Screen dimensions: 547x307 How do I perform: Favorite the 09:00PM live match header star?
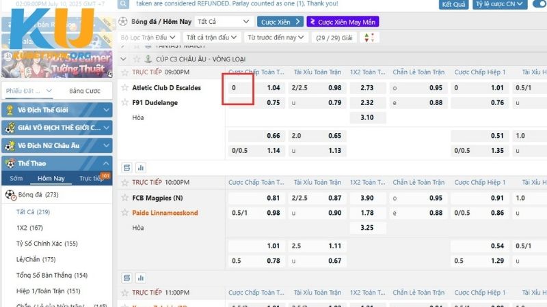coord(124,72)
